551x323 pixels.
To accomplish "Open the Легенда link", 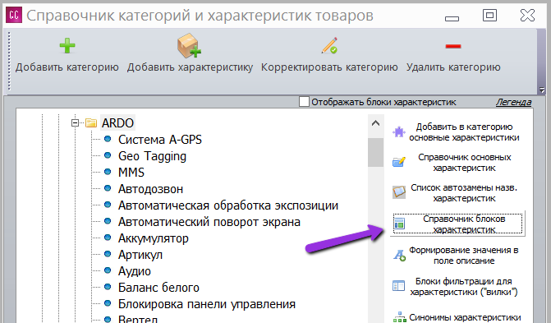I will pyautogui.click(x=513, y=102).
